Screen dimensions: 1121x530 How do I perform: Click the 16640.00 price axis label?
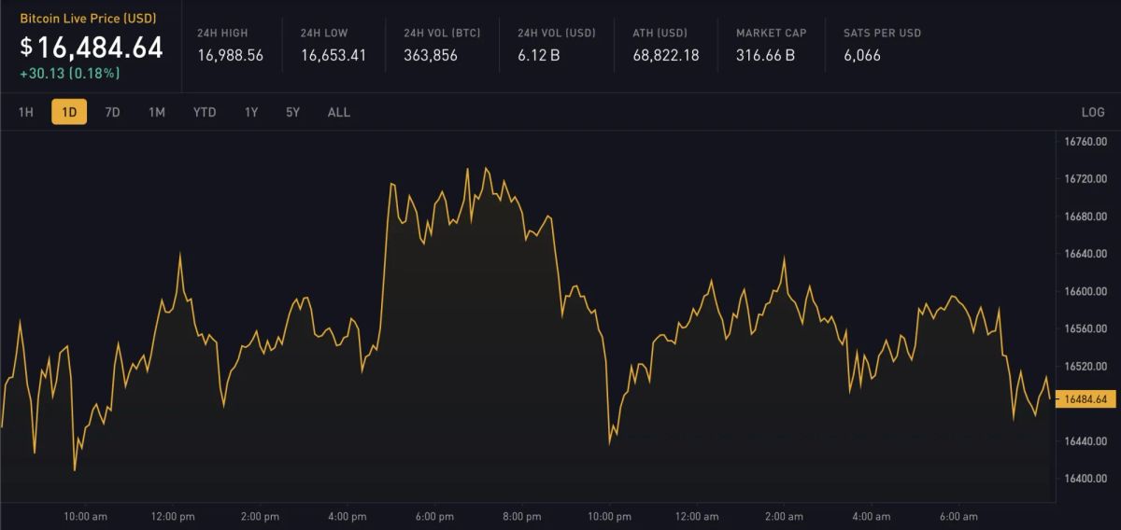1086,254
